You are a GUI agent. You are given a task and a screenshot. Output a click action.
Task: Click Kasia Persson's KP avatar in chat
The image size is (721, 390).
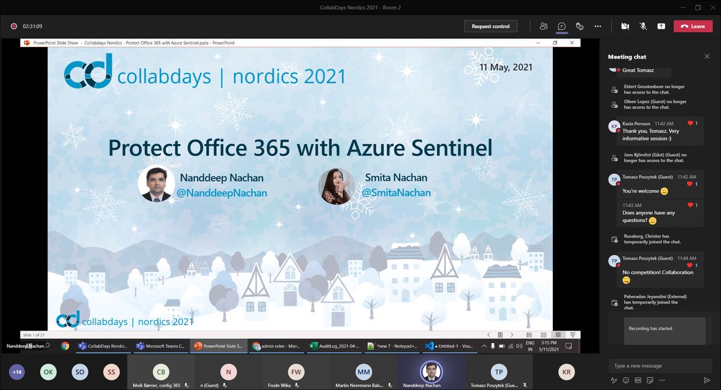614,126
